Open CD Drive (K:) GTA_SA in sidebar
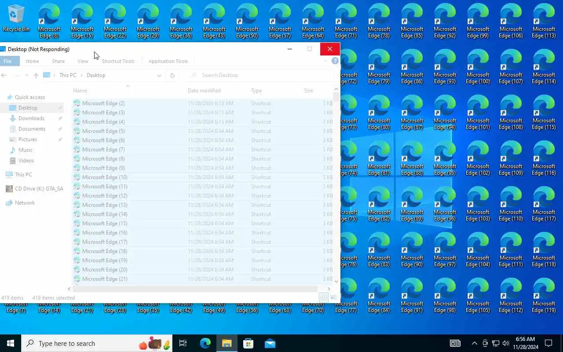The height and width of the screenshot is (352, 563). click(x=34, y=189)
